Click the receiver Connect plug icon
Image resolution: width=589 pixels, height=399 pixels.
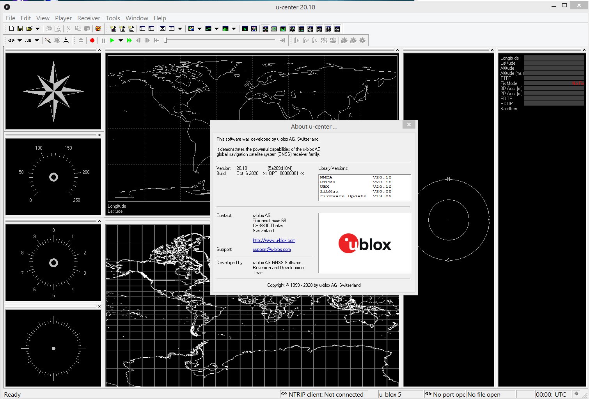pyautogui.click(x=11, y=40)
